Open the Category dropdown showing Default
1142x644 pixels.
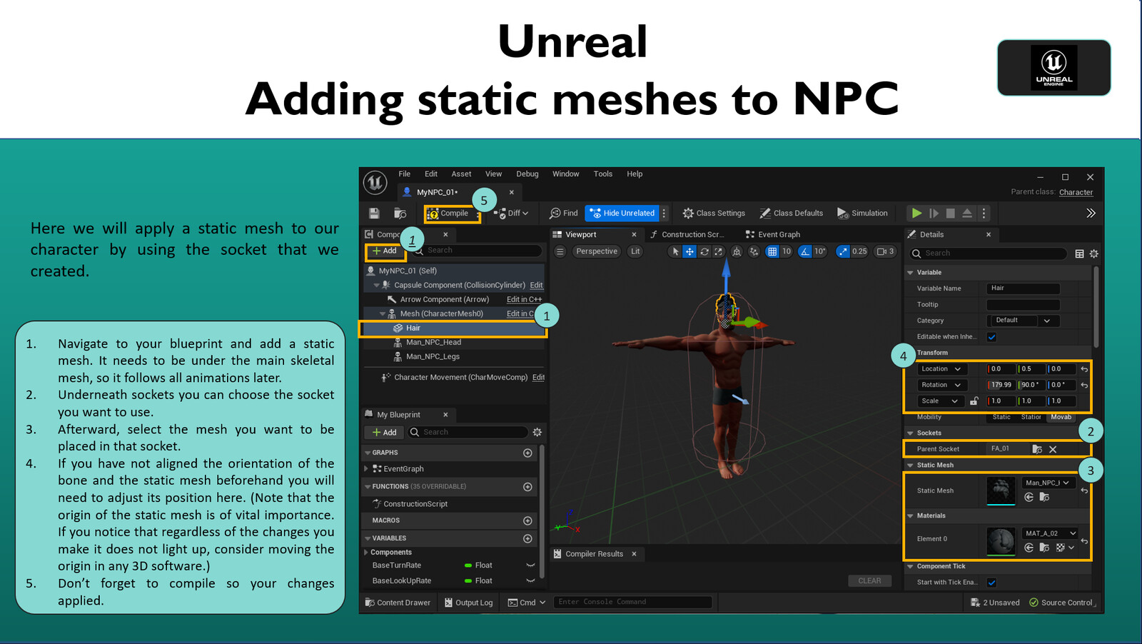1022,320
